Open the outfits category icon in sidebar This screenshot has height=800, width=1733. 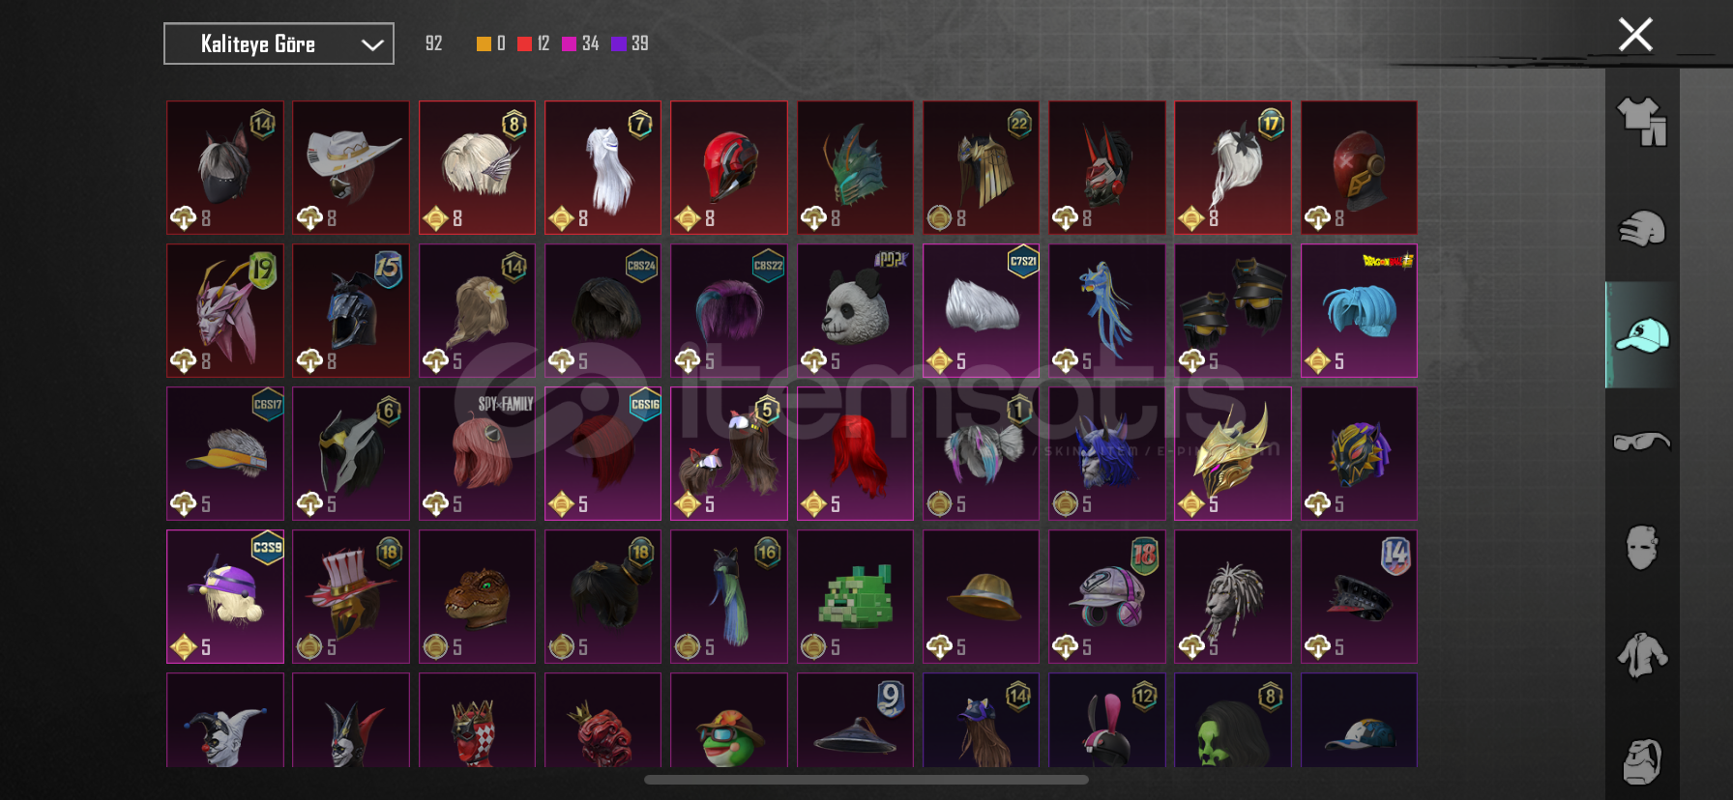[x=1642, y=122]
